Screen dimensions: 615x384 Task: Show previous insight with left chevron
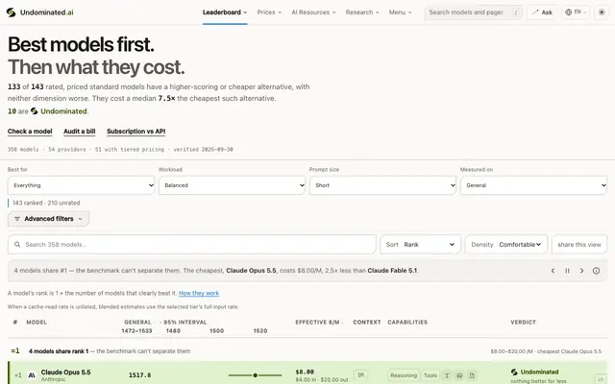click(553, 271)
